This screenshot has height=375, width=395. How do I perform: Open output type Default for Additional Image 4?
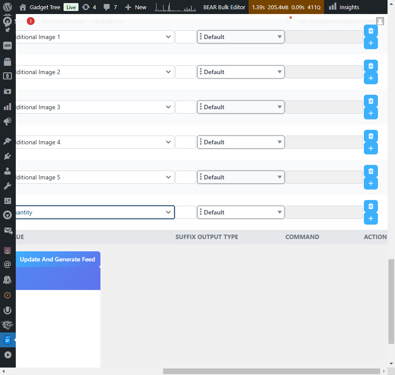point(241,142)
